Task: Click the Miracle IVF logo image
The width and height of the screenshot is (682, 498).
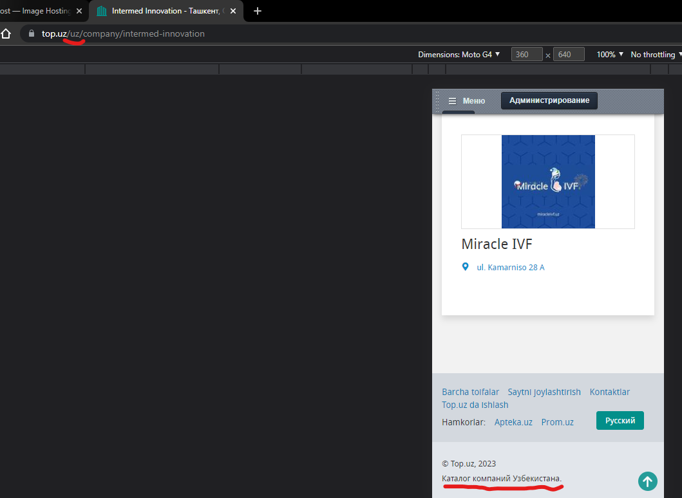Action: pyautogui.click(x=548, y=181)
